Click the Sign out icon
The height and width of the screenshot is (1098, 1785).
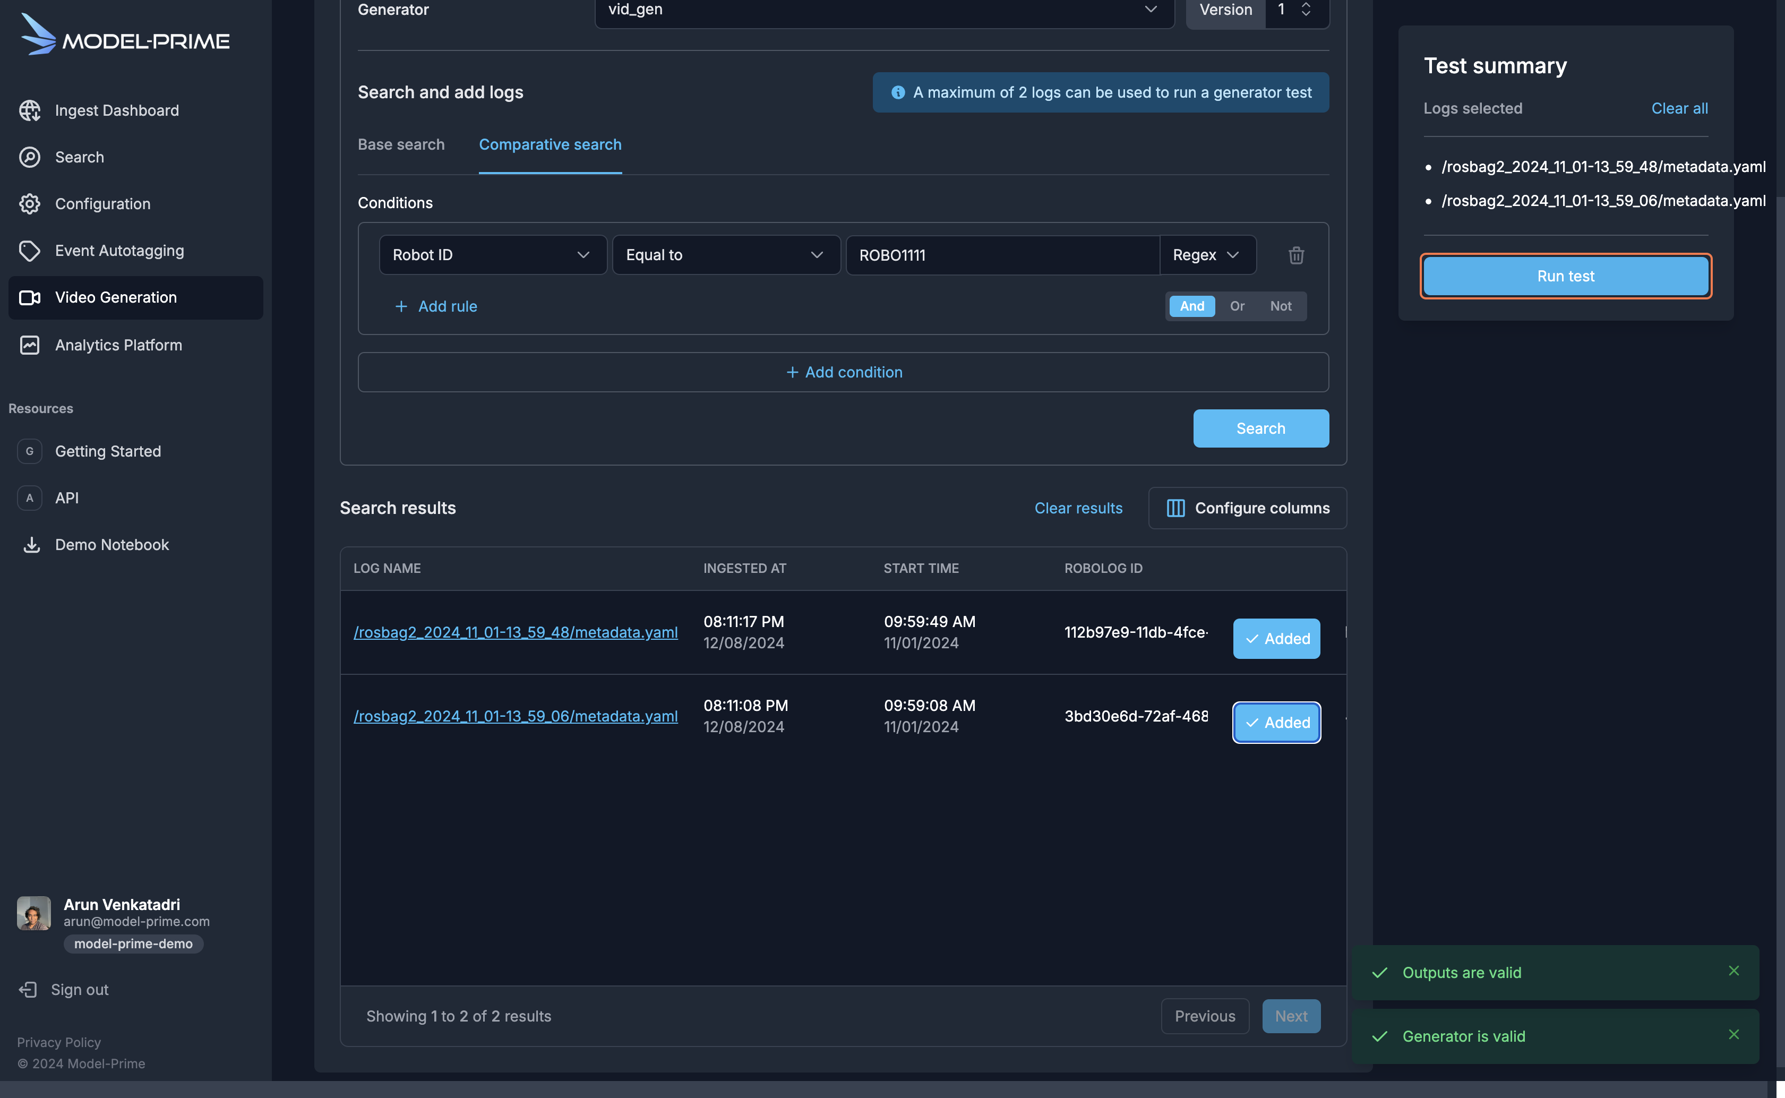28,990
